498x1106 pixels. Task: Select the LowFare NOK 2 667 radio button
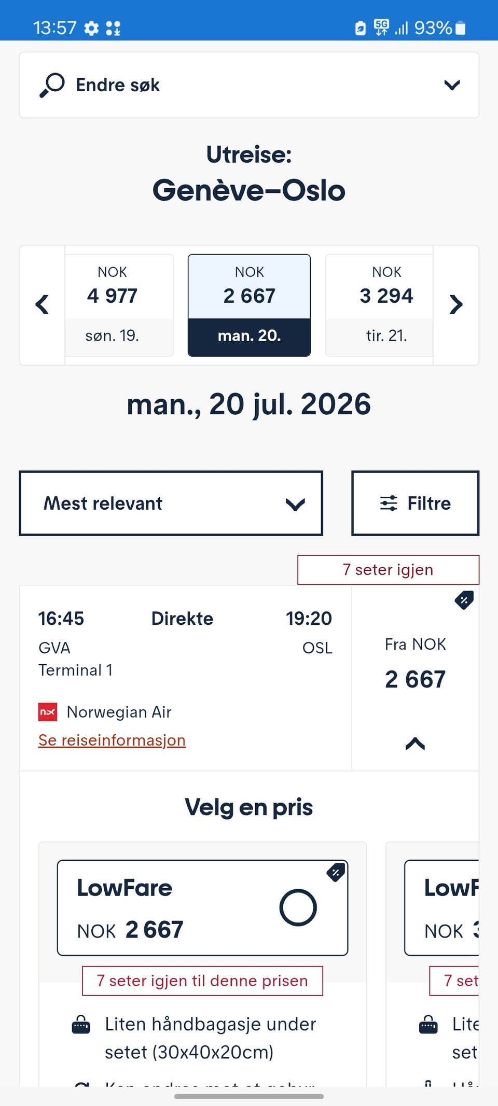point(298,907)
